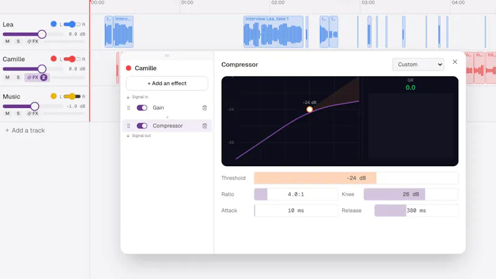
Task: Toggle the Compressor effect switch
Action: click(142, 126)
